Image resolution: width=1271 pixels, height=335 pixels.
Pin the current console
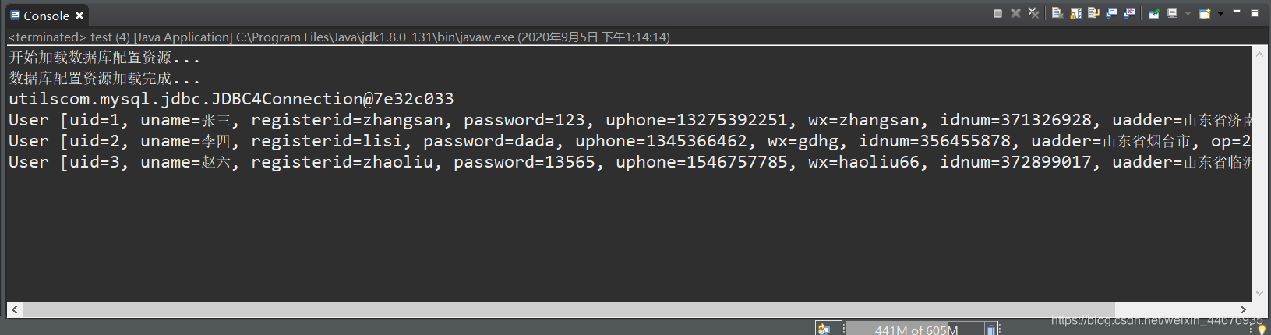[x=1154, y=13]
